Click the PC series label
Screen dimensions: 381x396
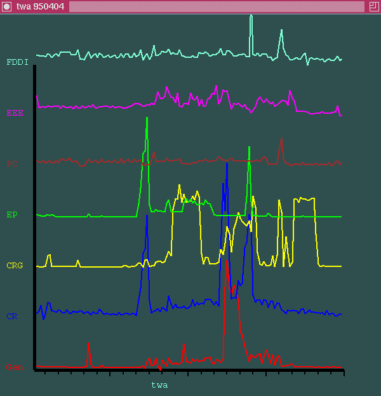[12, 164]
